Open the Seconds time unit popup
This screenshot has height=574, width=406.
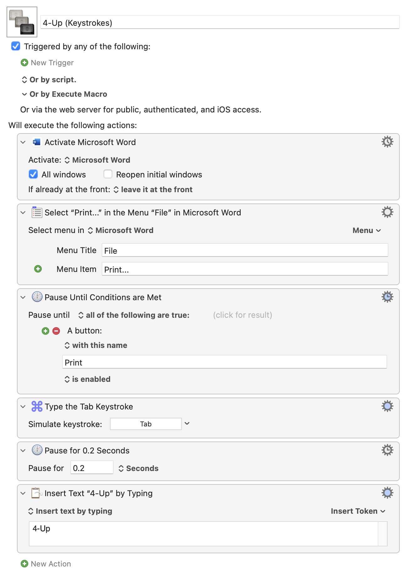138,468
